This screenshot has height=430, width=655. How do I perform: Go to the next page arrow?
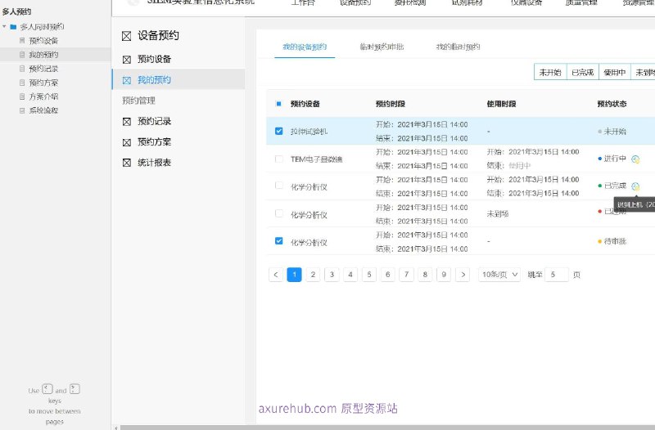click(x=463, y=275)
